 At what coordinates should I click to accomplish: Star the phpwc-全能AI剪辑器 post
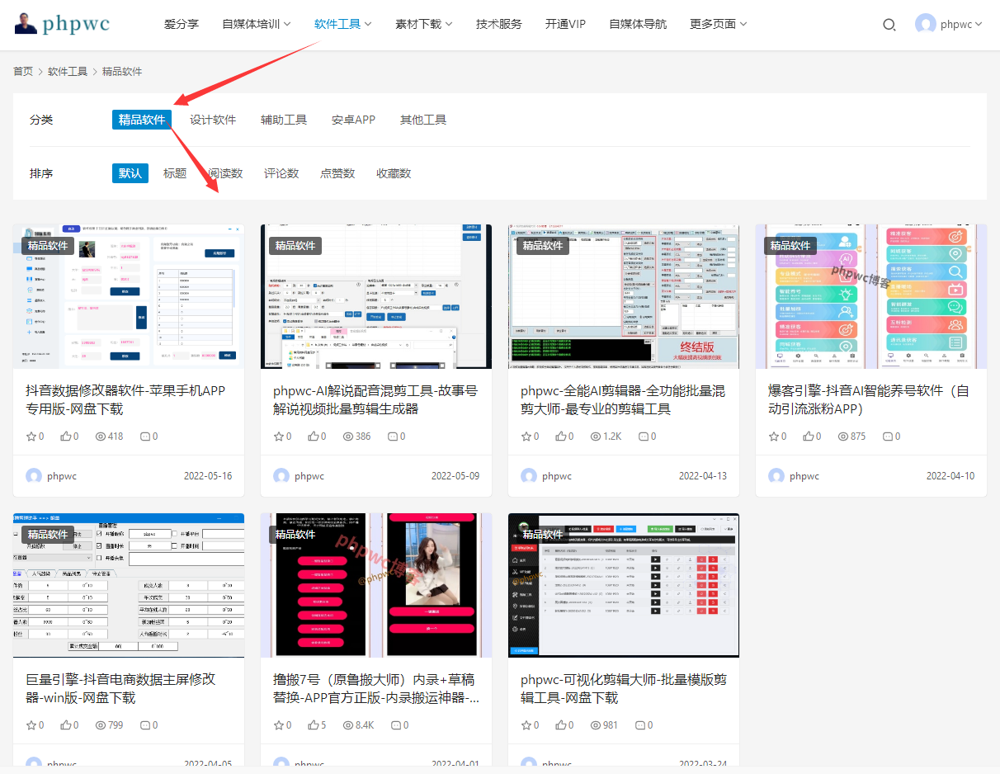[526, 437]
